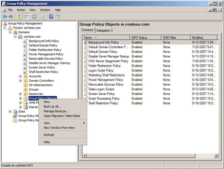Image resolution: width=224 pixels, height=169 pixels.
Task: Click the clipboard toolbar icon
Action: [34, 17]
